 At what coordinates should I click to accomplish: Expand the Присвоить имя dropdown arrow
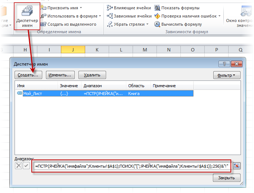pyautogui.click(x=81, y=8)
